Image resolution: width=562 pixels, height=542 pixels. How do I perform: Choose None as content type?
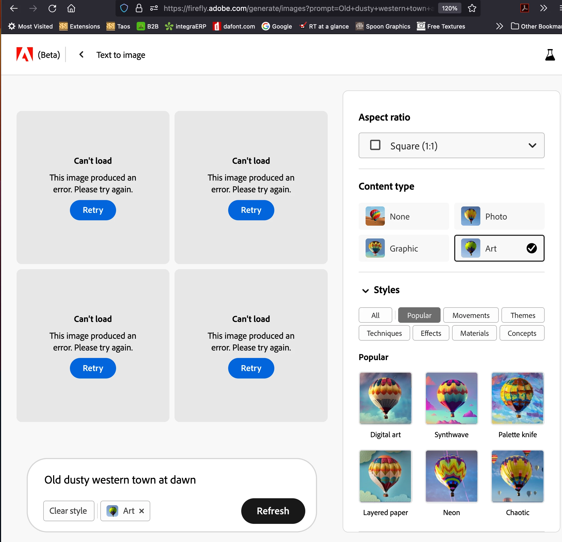click(x=403, y=216)
